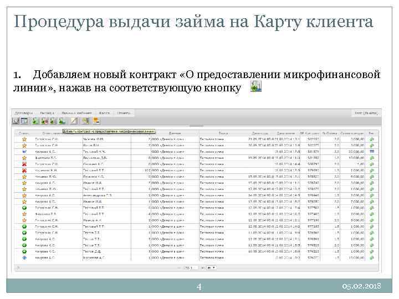Click green type icon in Тестов Д.Д. row

(372, 251)
